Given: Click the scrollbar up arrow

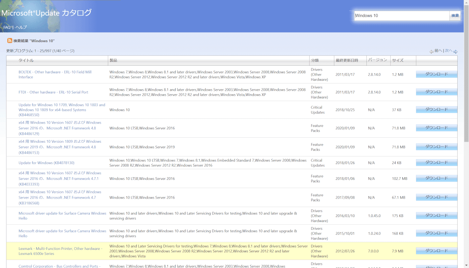Looking at the screenshot, I should (x=466, y=2).
